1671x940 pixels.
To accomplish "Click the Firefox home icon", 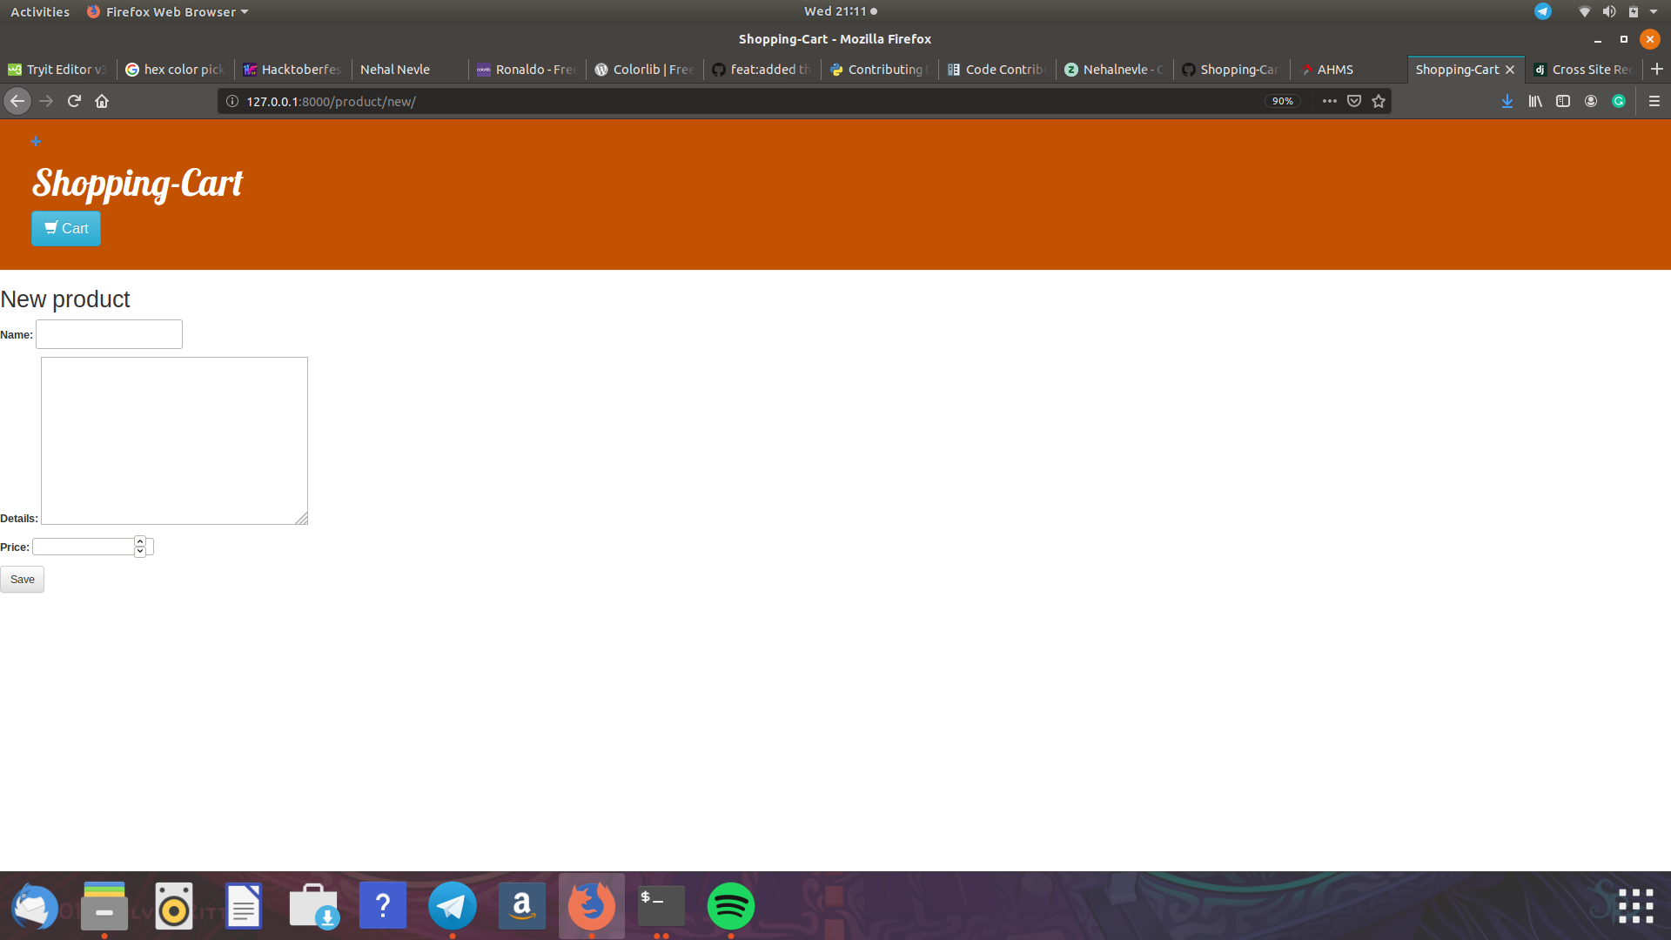I will click(x=102, y=101).
